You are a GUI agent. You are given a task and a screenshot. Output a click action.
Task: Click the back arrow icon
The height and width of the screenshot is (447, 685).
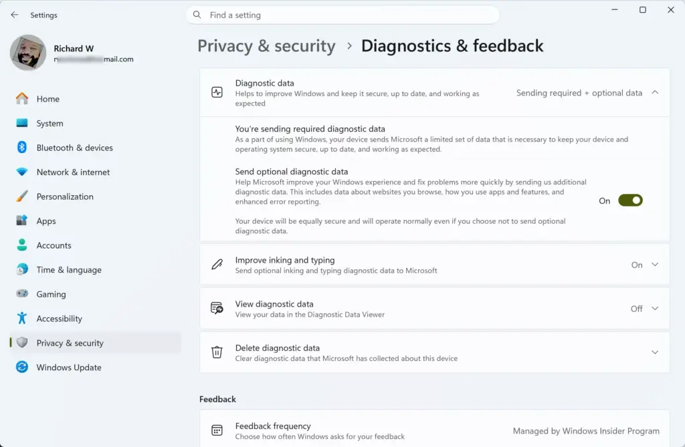pos(15,15)
